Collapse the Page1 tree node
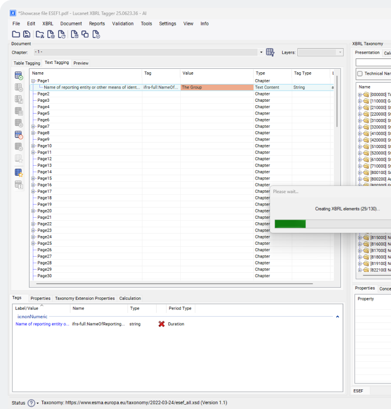The height and width of the screenshot is (409, 391). [x=33, y=81]
